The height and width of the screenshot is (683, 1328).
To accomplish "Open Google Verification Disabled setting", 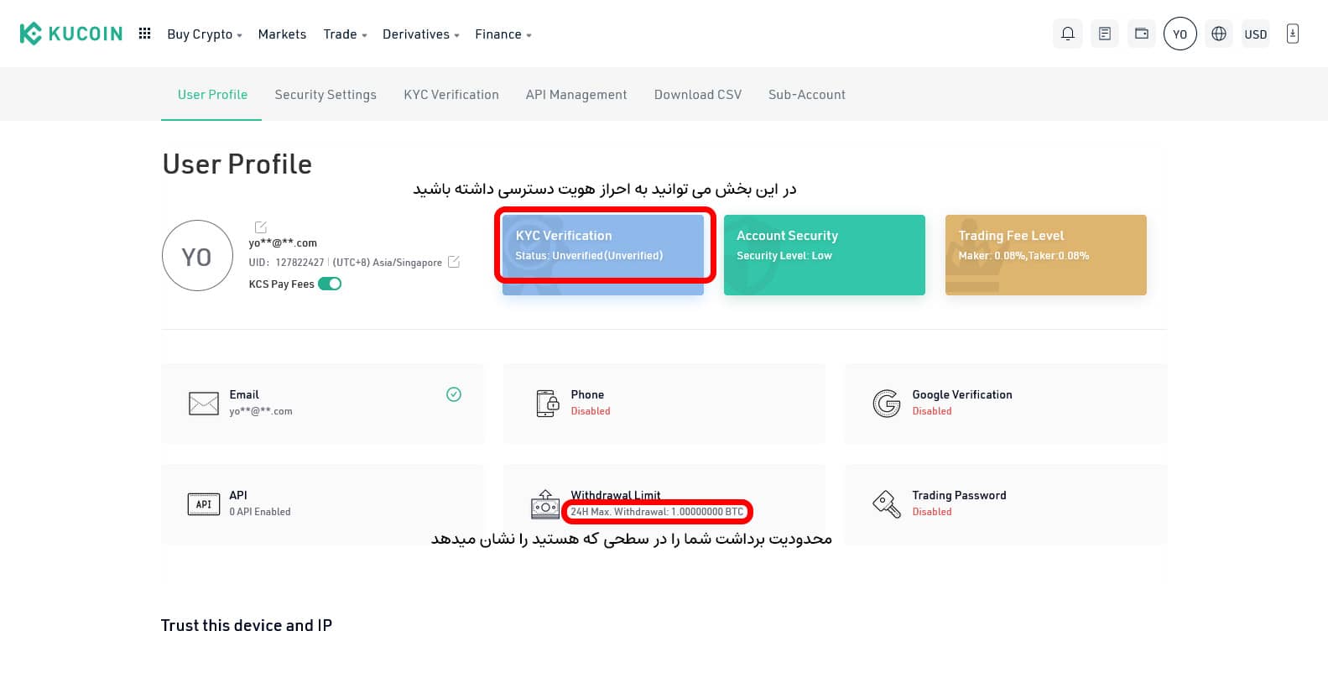I will (1006, 404).
